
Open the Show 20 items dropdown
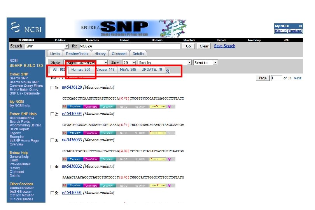click(x=129, y=63)
